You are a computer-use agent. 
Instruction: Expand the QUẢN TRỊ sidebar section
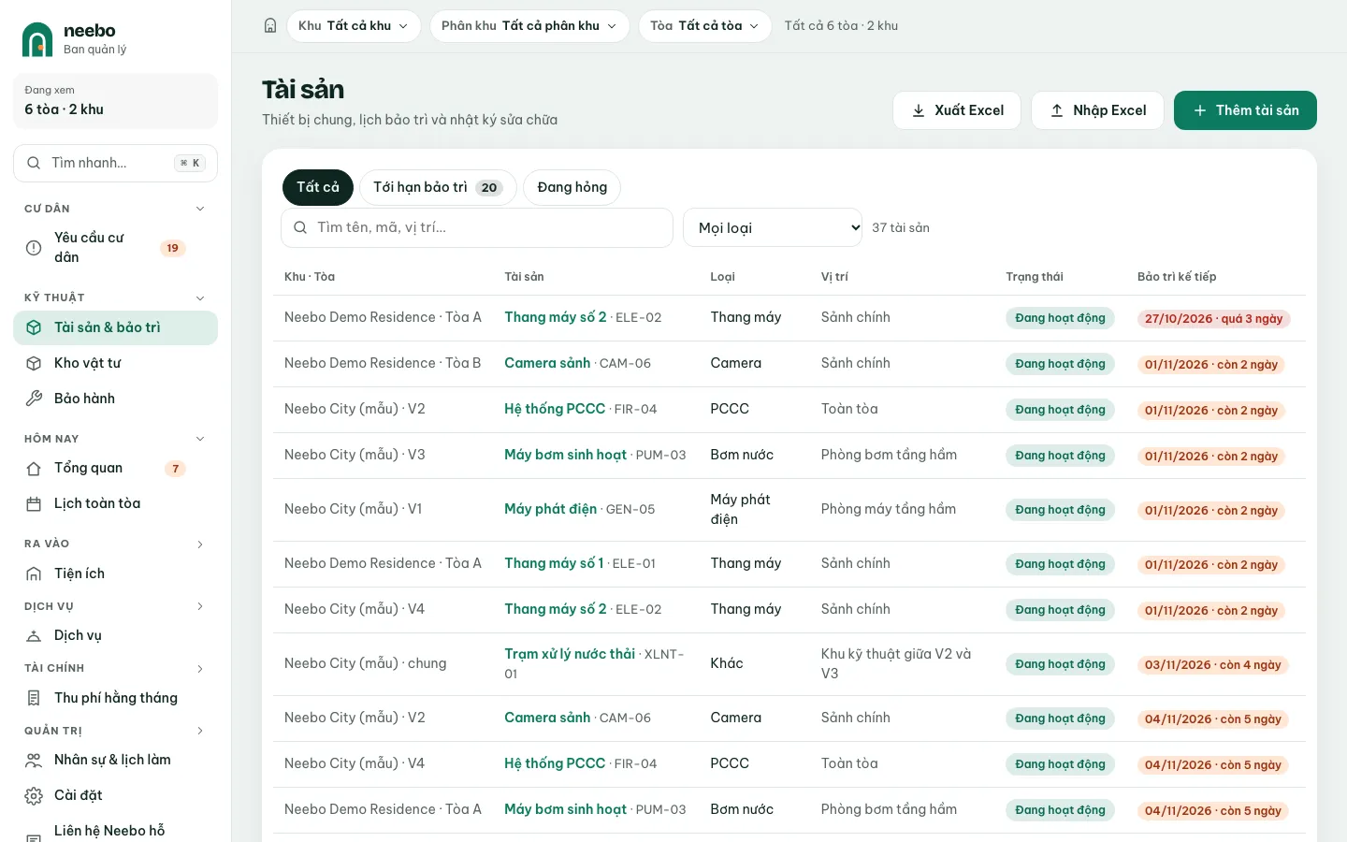click(200, 731)
